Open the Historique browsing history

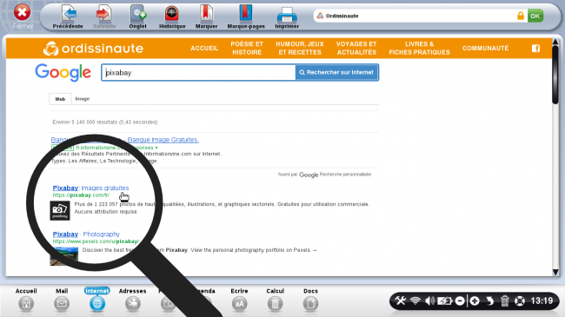[172, 17]
